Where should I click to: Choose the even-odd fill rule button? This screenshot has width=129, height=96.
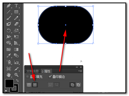(x=78, y=85)
